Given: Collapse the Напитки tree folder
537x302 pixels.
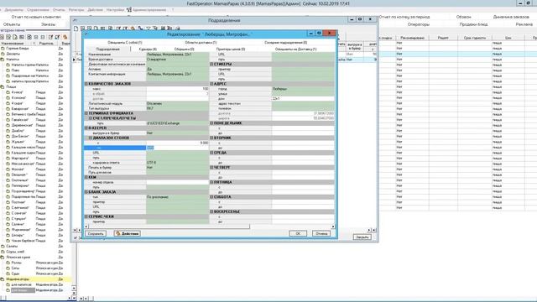Looking at the screenshot, I should 3,60.
